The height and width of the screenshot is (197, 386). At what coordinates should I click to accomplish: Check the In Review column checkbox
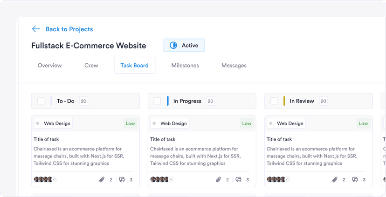274,101
